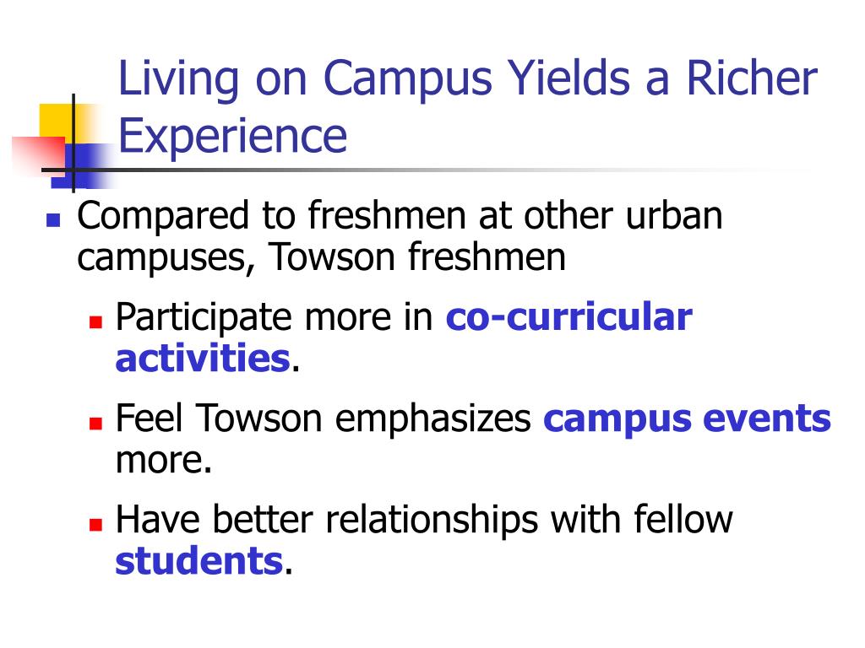Click the red bullet before 'Have better relationships'
The width and height of the screenshot is (865, 648).
point(96,524)
